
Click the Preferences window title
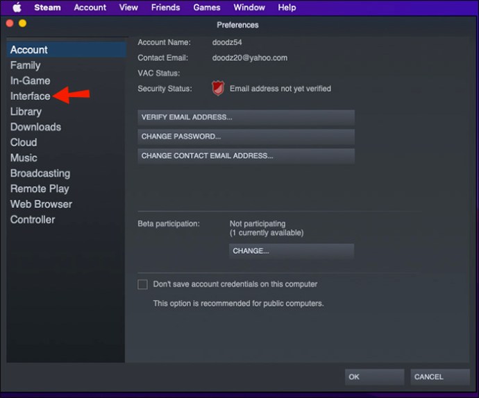(237, 25)
